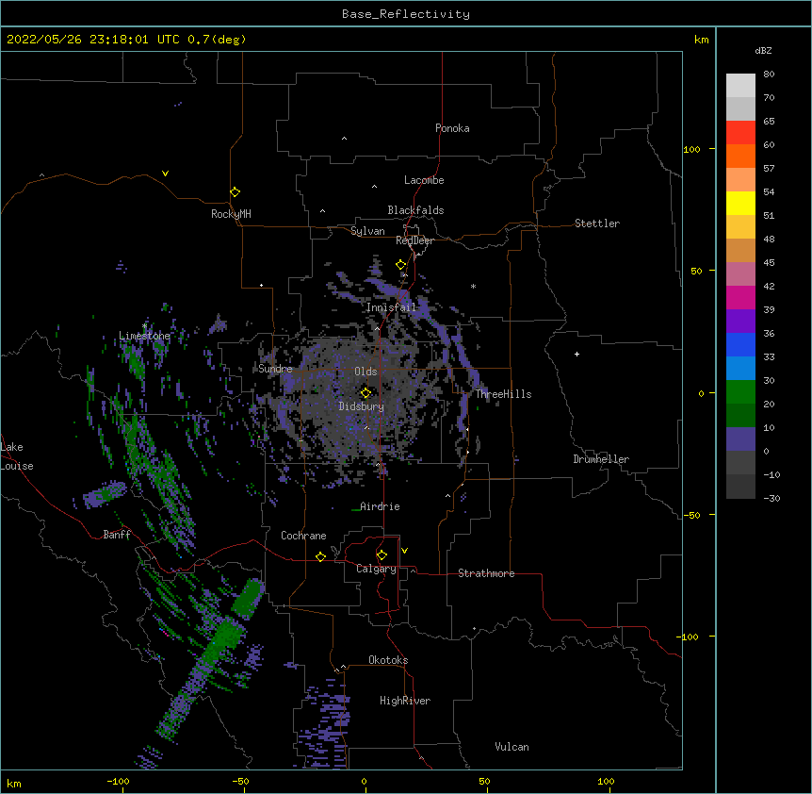Click the Sylvan town label
Viewport: 812px width, 794px height.
click(x=367, y=231)
